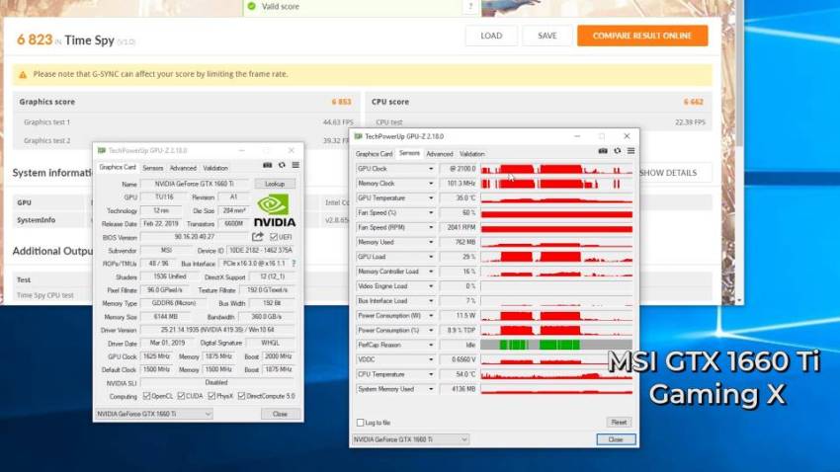This screenshot has height=472, width=840.
Task: Open the GPU Clock sensor dropdown
Action: (431, 169)
